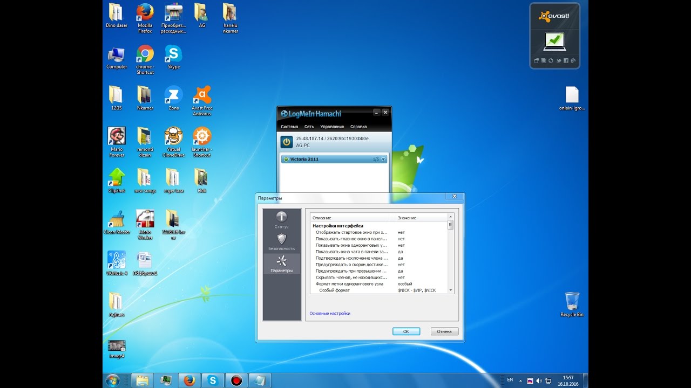Open the VKMusic 4 desktop icon

pos(117,263)
